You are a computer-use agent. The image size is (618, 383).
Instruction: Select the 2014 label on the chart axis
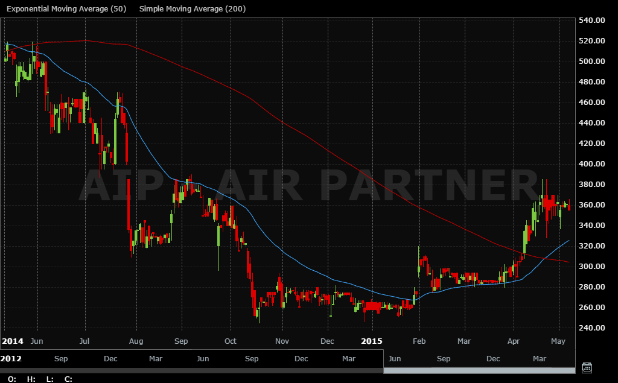point(12,341)
